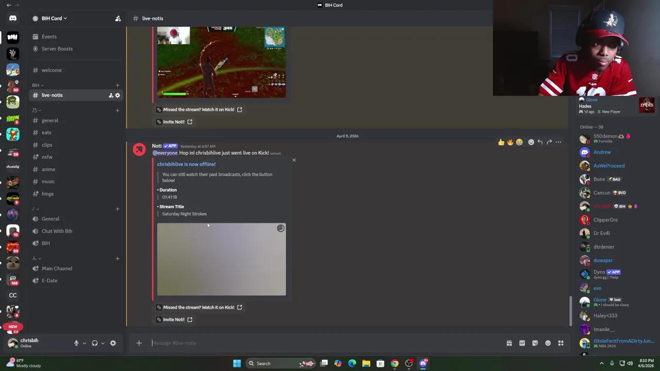Open the emoji picker in message bar

(548, 343)
